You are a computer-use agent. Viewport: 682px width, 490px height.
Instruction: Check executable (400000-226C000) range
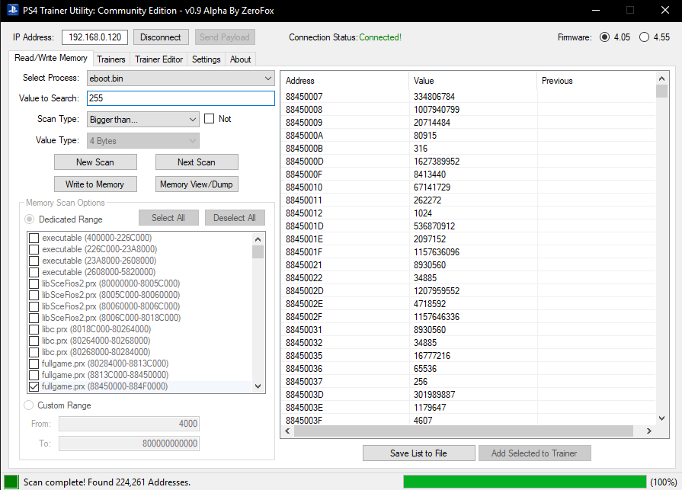34,239
